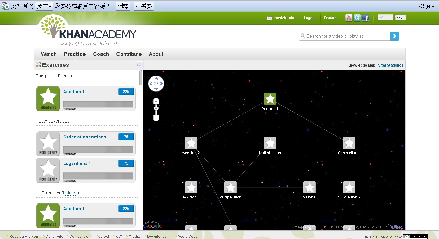The width and height of the screenshot is (439, 239).
Task: Select the Addition 1 star node on map
Action: point(270,99)
